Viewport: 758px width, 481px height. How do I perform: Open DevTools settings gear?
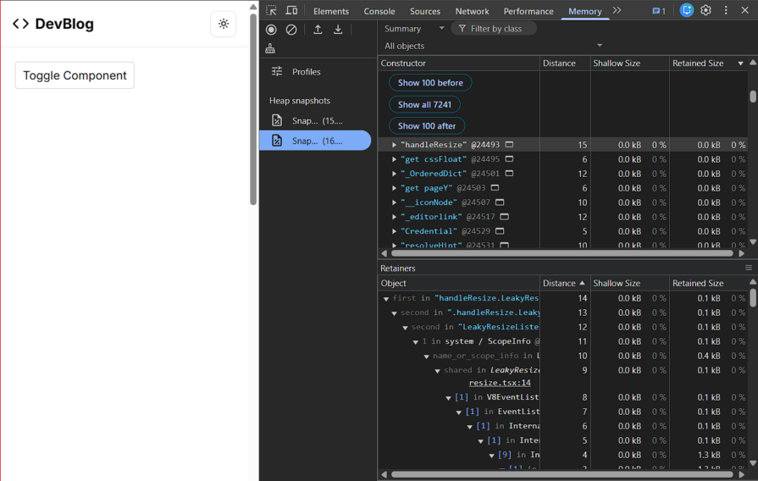pyautogui.click(x=705, y=11)
